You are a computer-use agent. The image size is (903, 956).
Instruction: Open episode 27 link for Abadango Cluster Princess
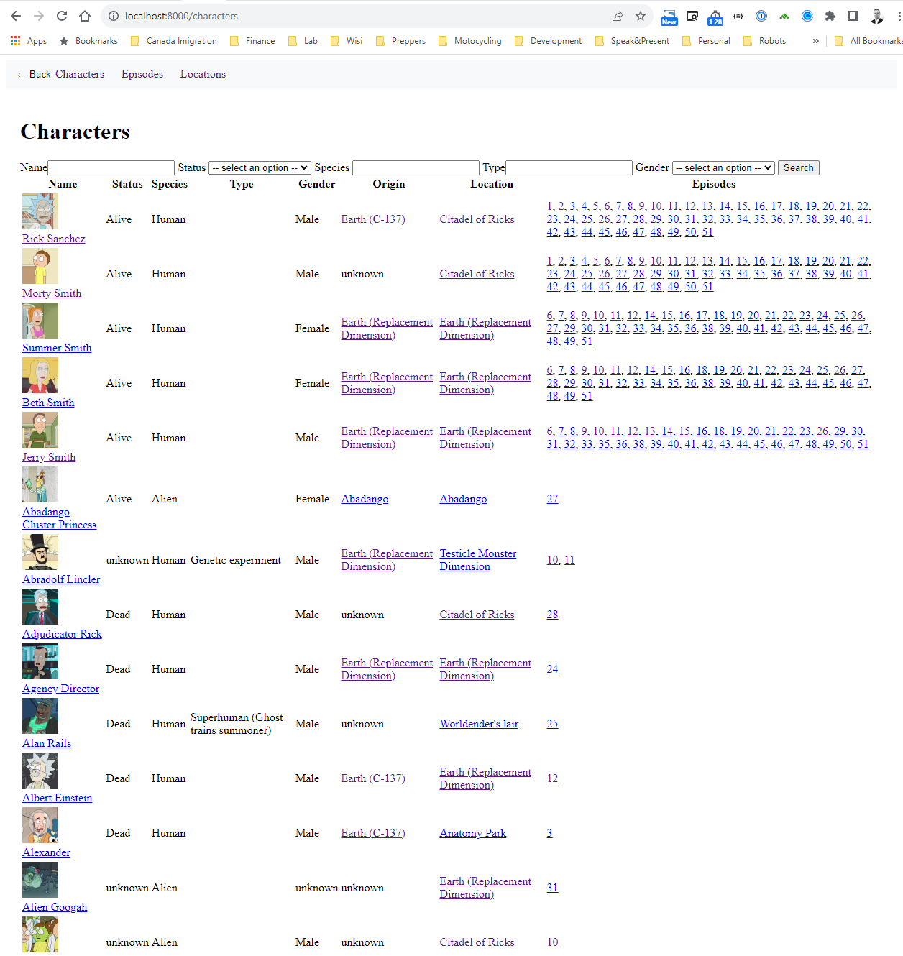552,499
